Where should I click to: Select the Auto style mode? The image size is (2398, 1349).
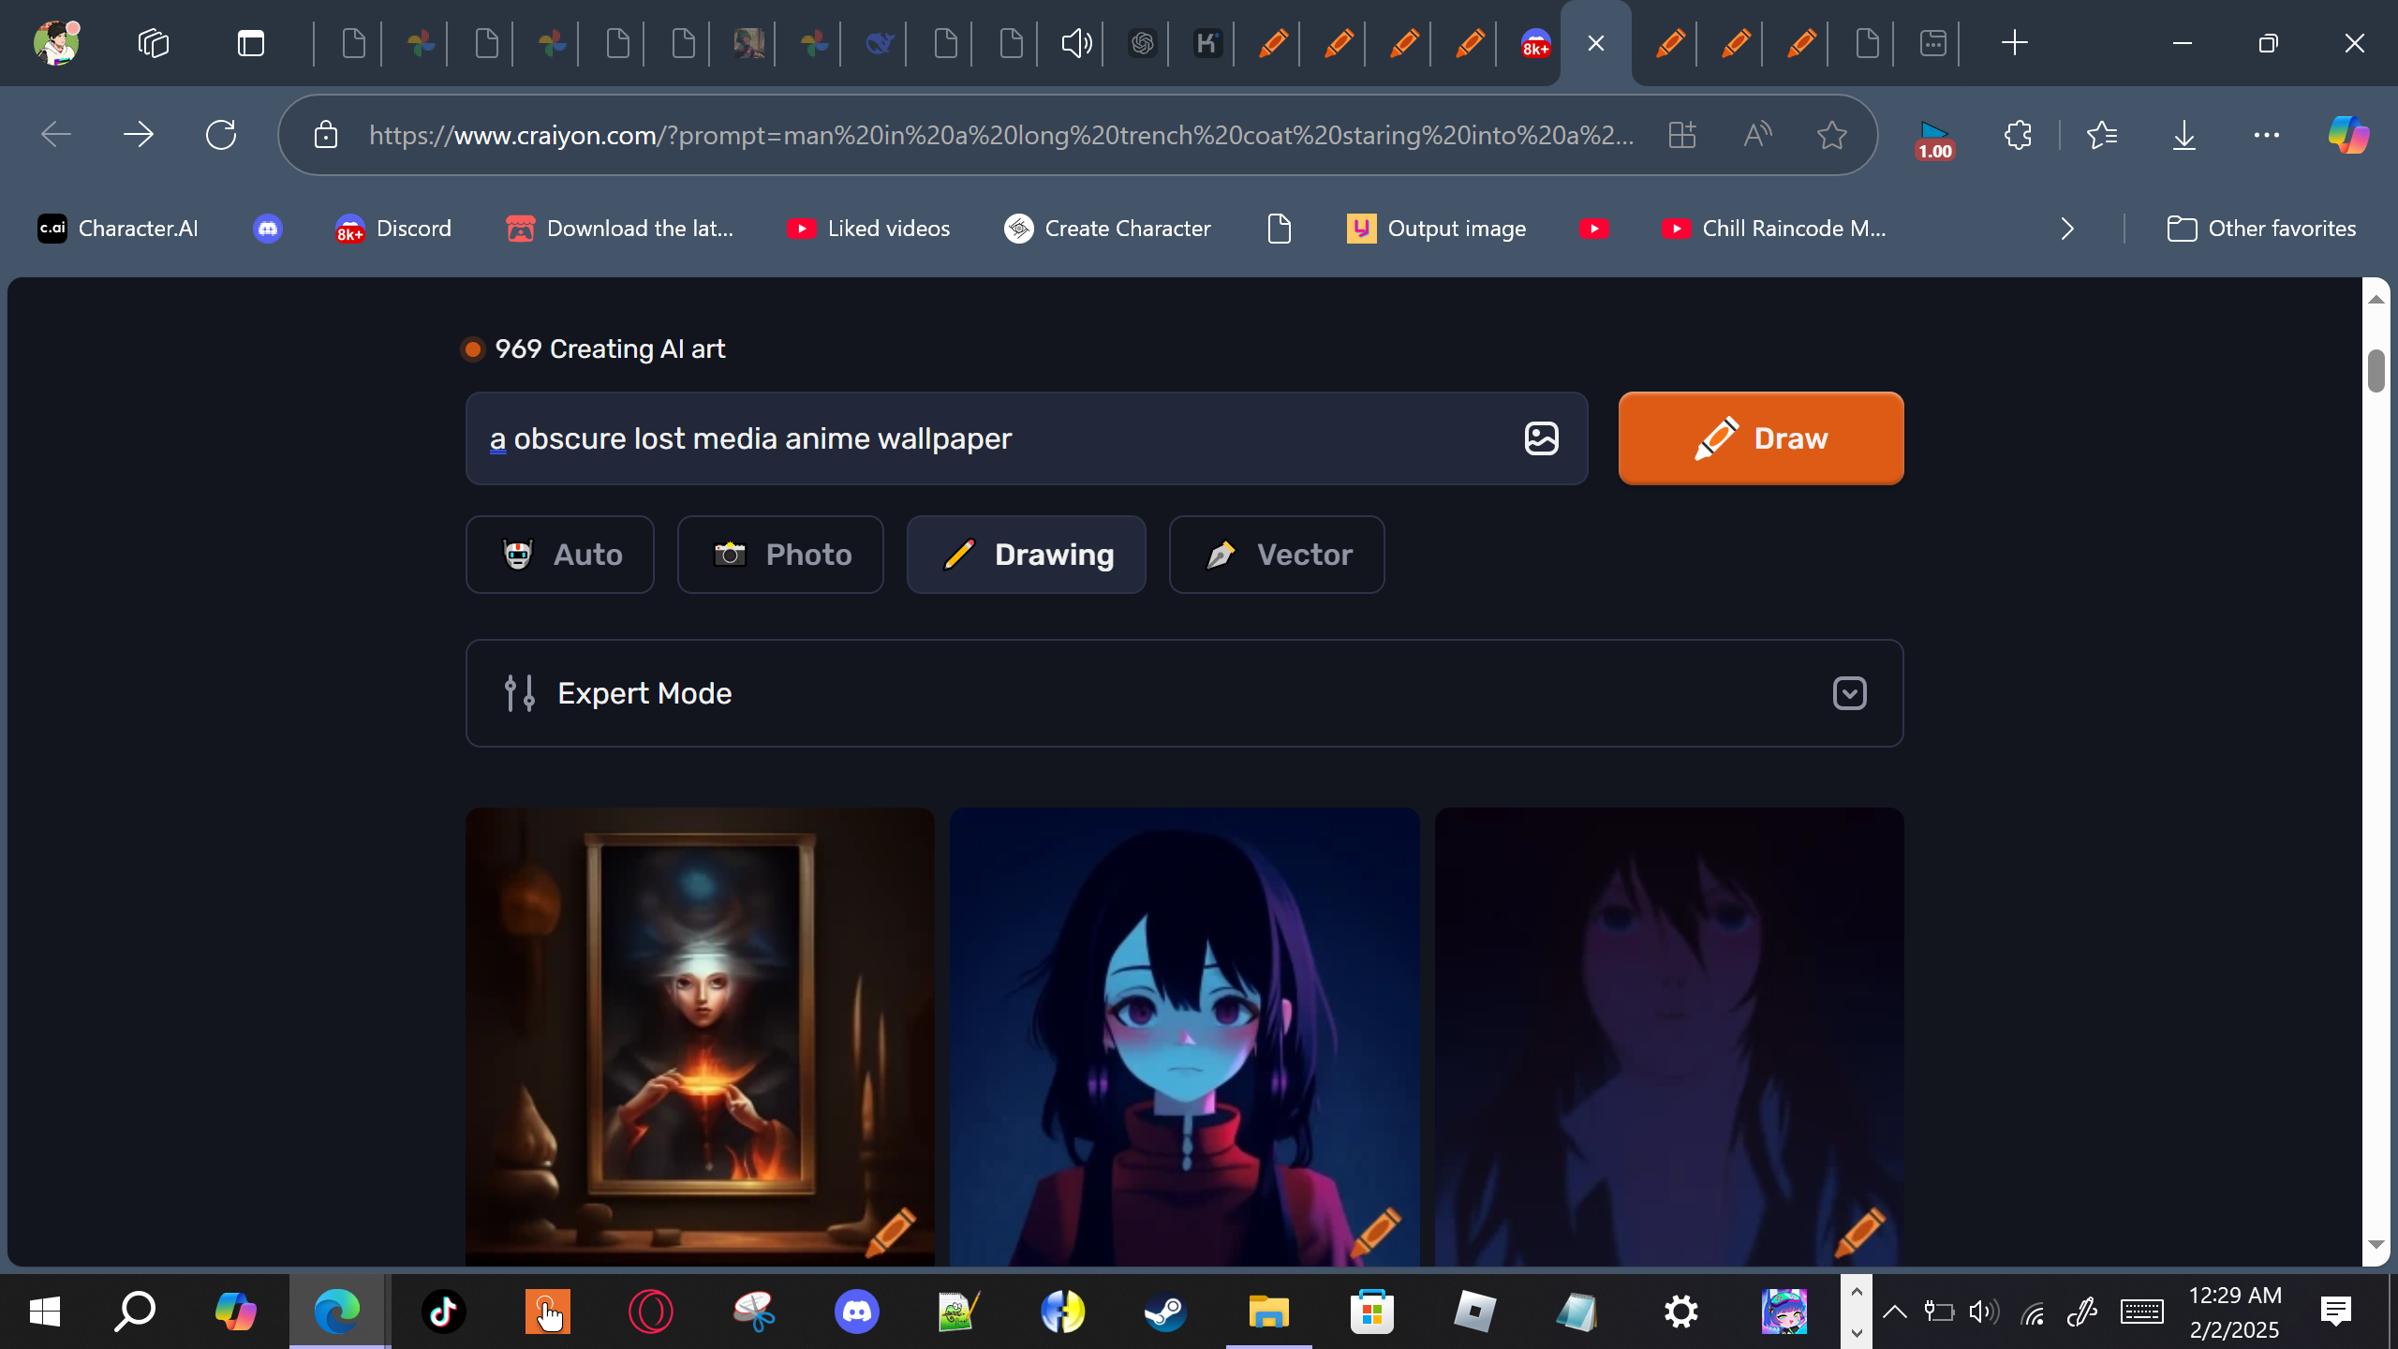560,555
